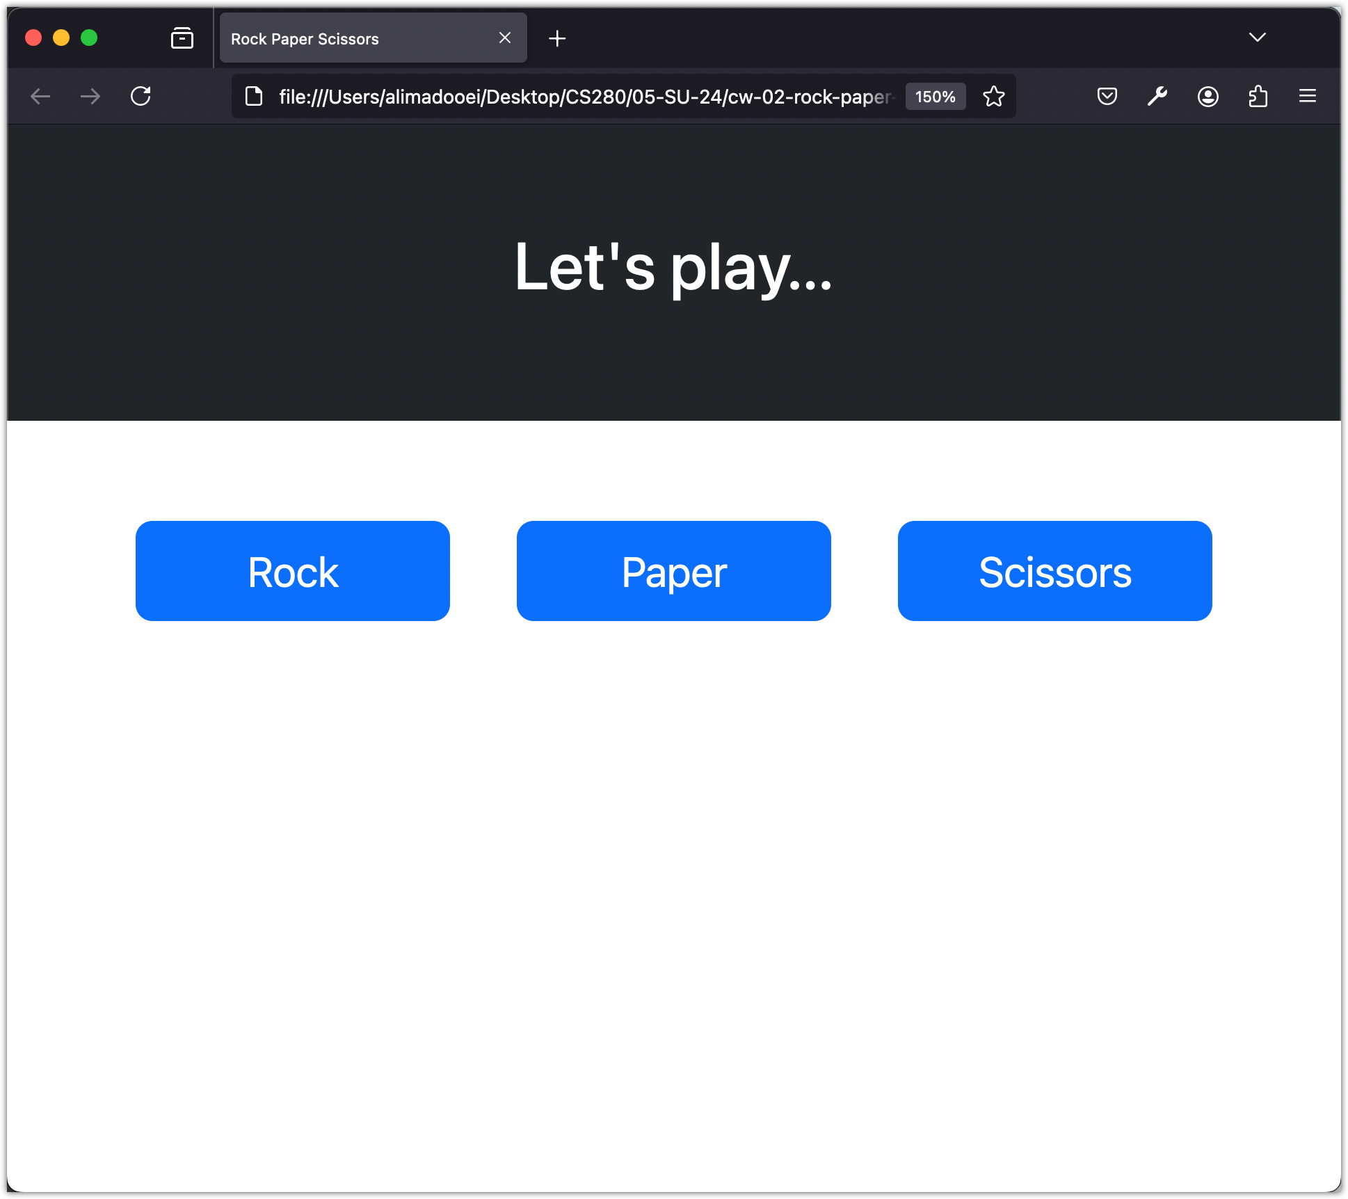Expand the list all tabs chevron

pos(1258,38)
